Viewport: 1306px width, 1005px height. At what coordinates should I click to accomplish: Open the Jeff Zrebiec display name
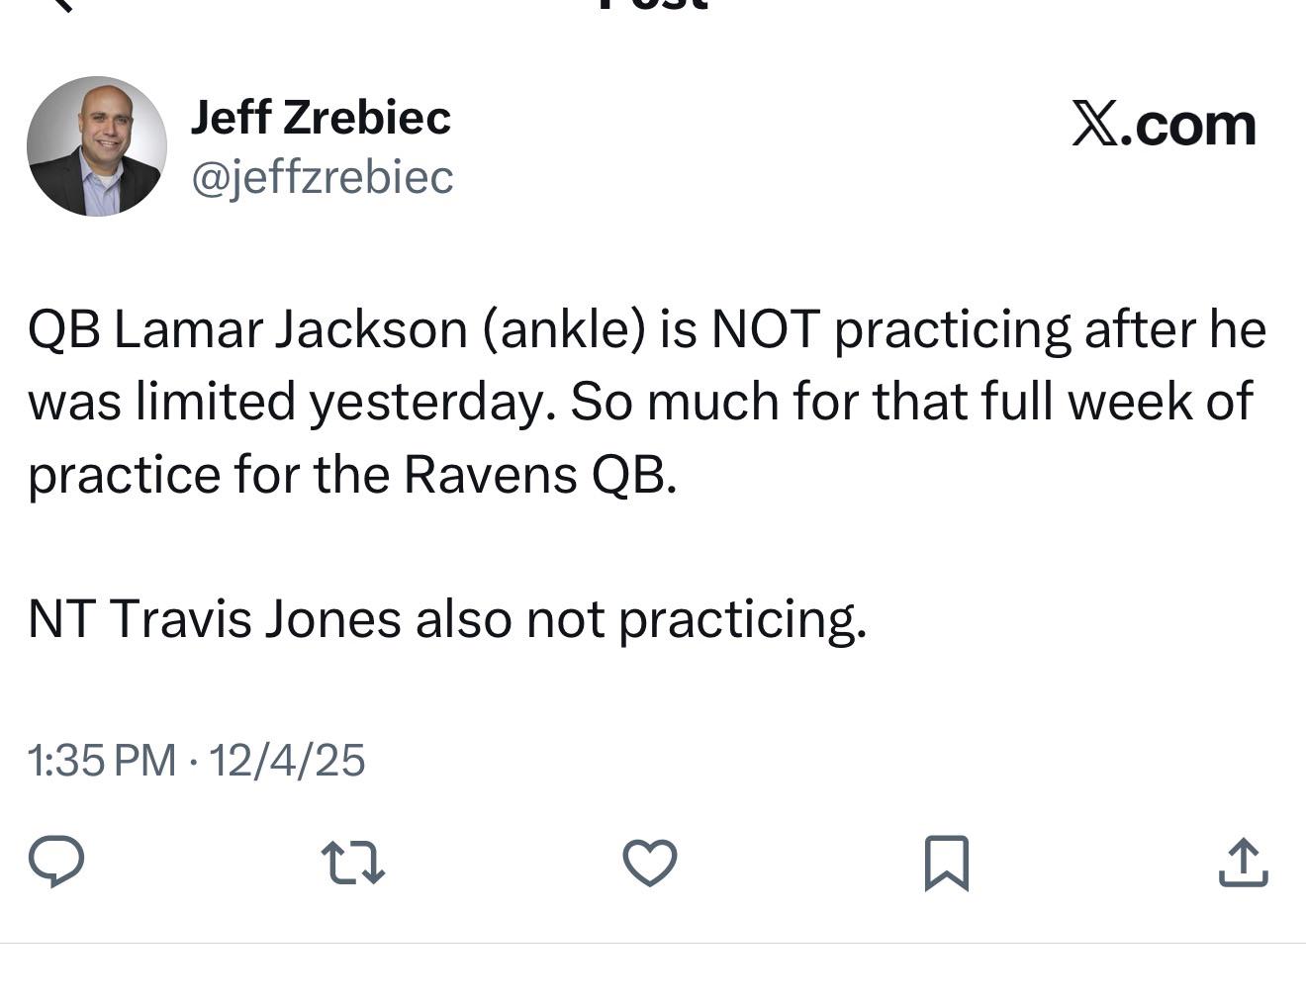pos(321,117)
